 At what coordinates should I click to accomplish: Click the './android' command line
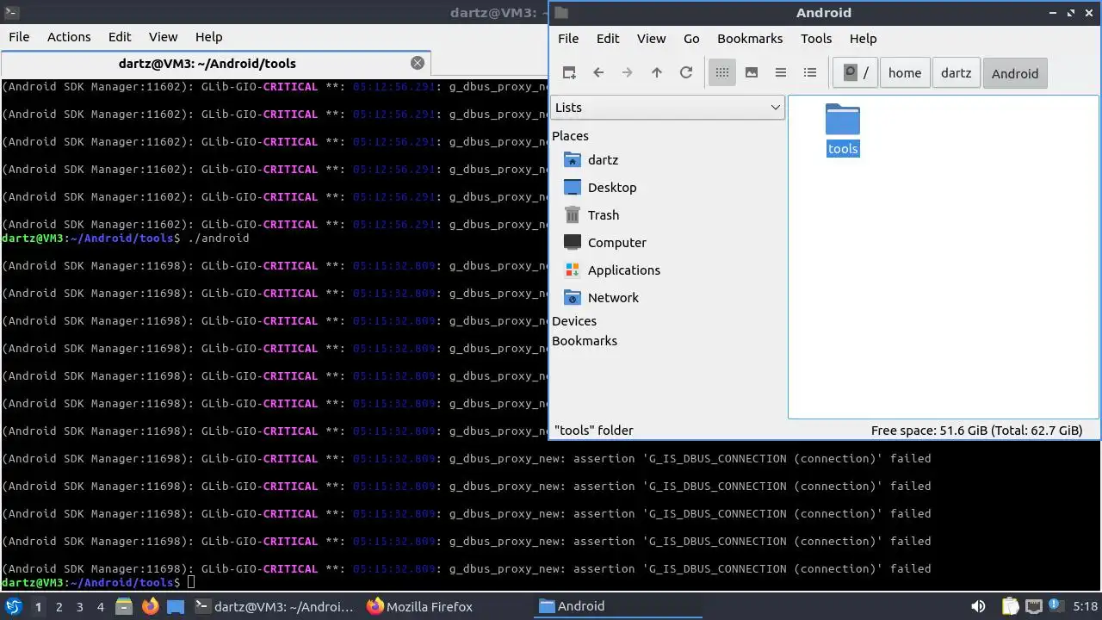[x=218, y=239]
